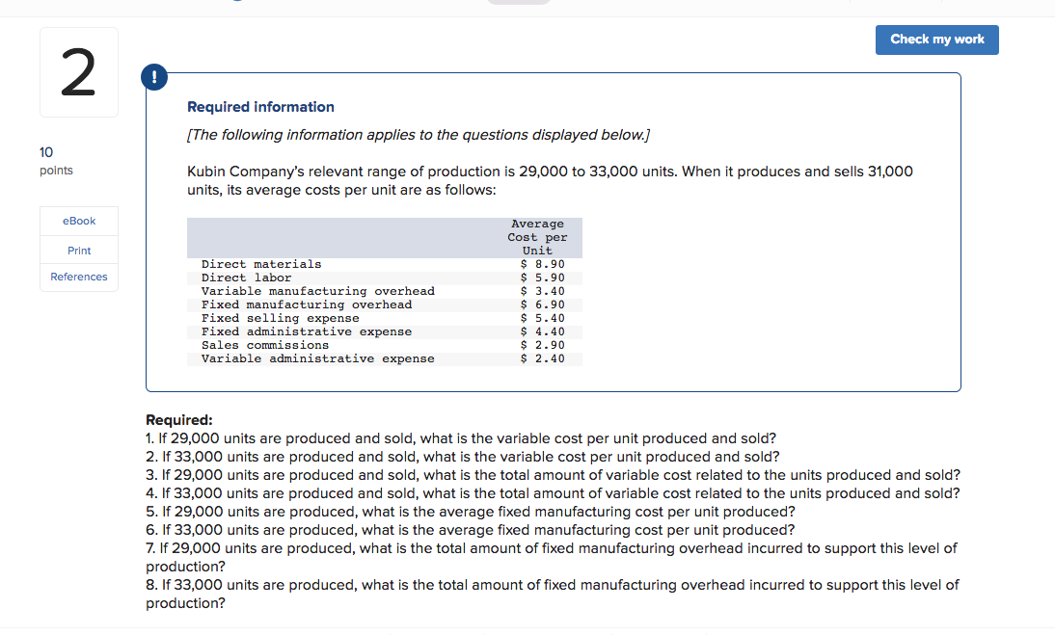The height and width of the screenshot is (635, 1055).
Task: Click requirement 2 about 33,000 units variable cost
Action: click(x=463, y=457)
